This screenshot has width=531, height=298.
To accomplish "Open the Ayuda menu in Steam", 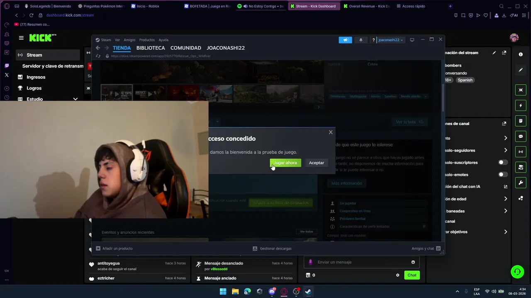I will click(x=163, y=40).
